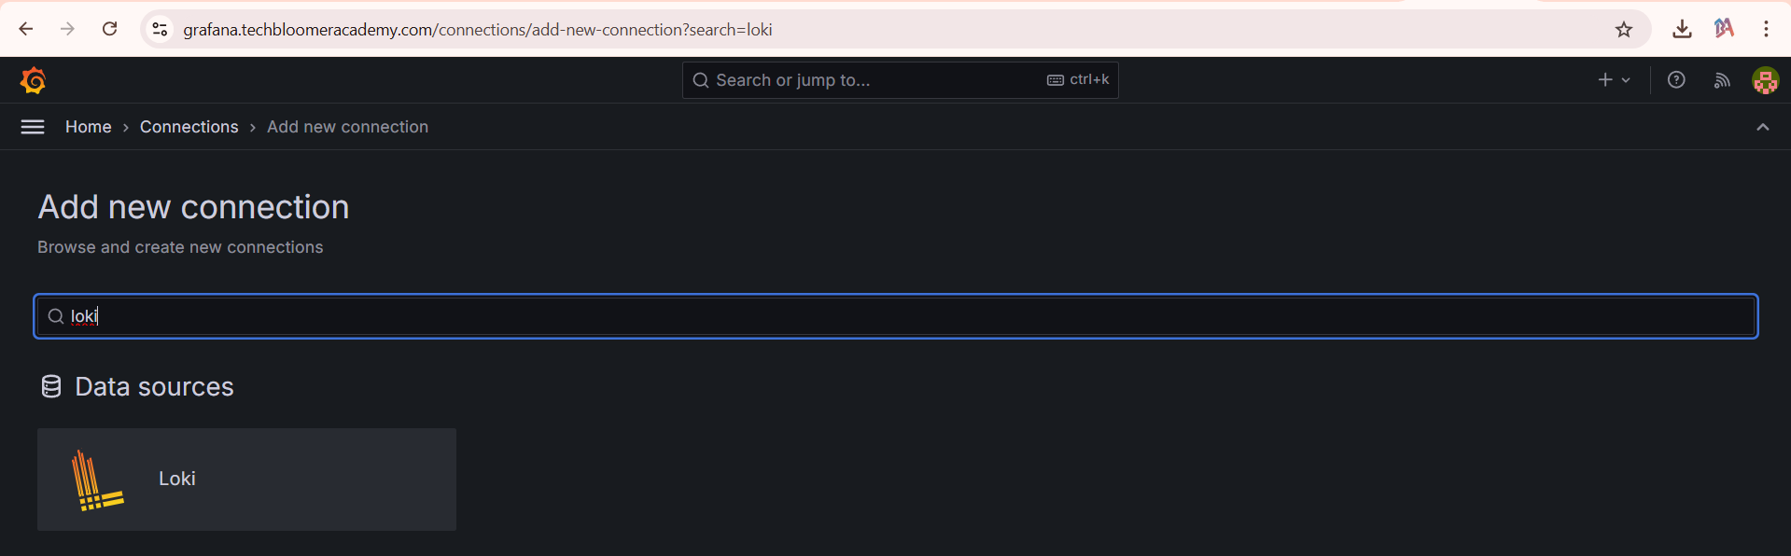Click the Add new connection page title
Image resolution: width=1791 pixels, height=556 pixels.
click(193, 207)
